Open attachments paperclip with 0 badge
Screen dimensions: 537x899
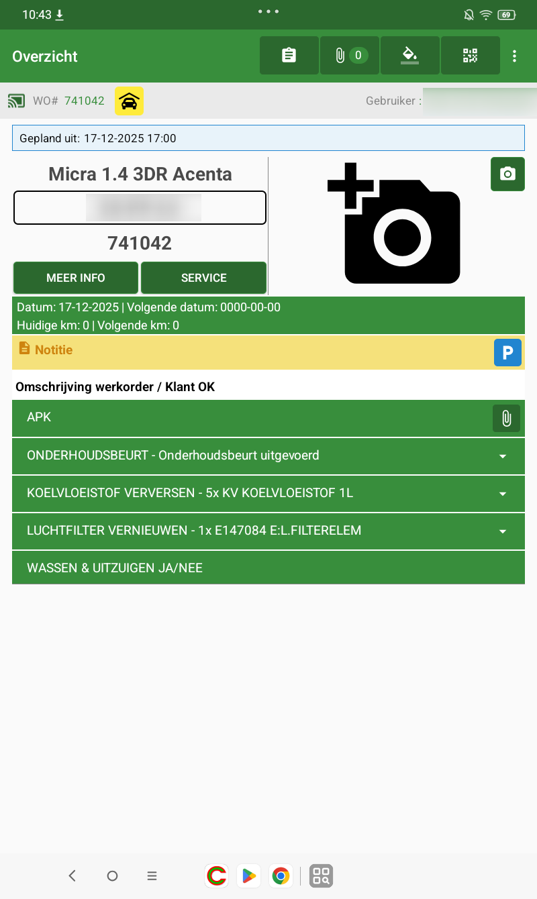coord(350,56)
